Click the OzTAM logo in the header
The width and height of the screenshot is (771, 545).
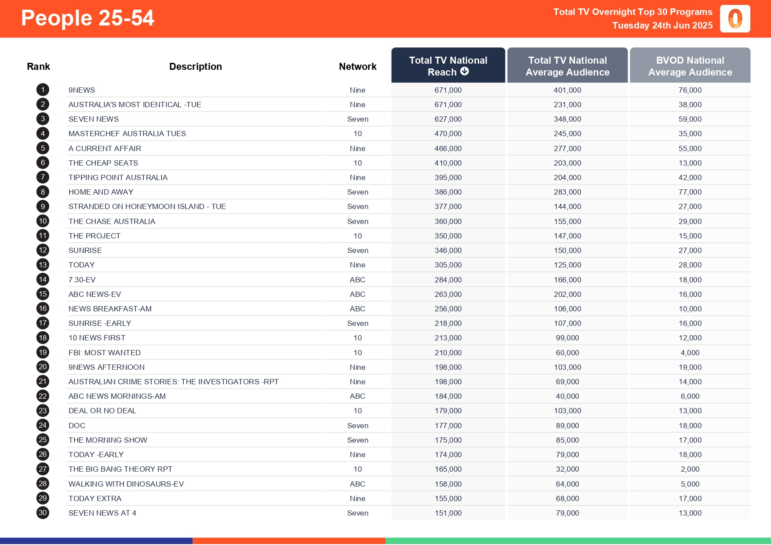(x=735, y=18)
